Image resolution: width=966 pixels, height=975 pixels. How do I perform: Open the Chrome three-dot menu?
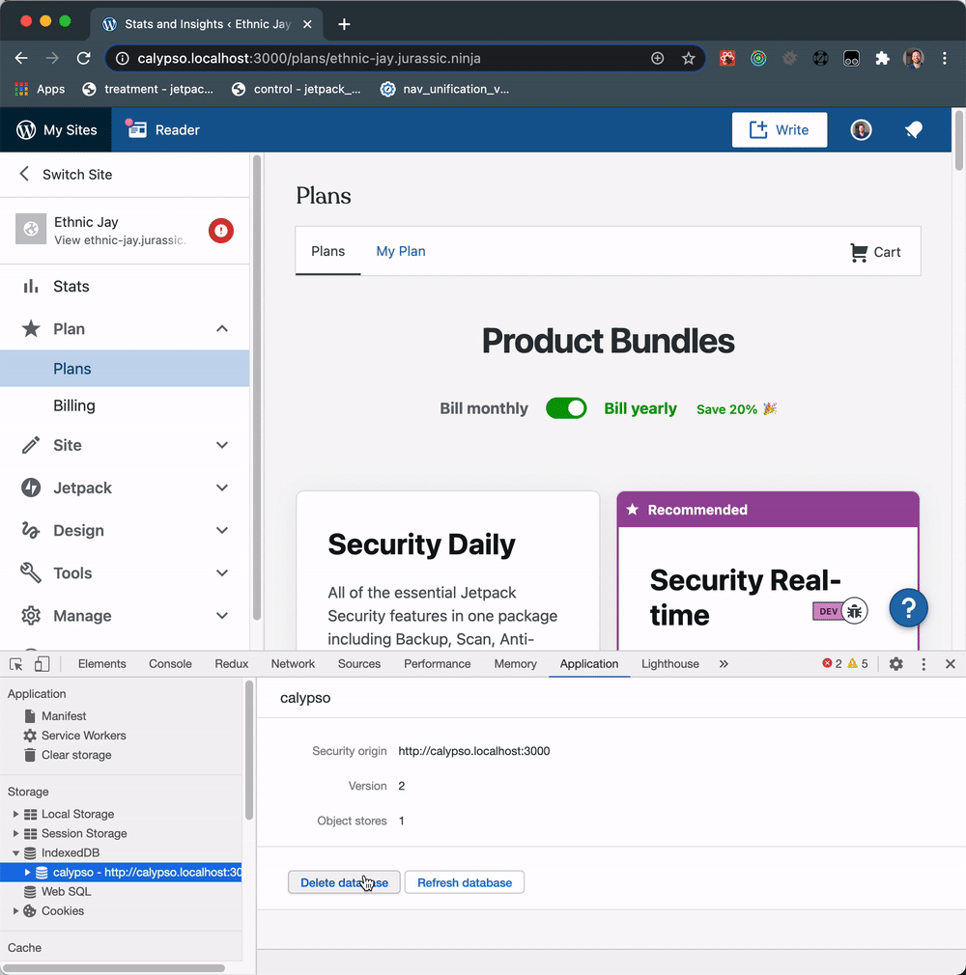[944, 59]
